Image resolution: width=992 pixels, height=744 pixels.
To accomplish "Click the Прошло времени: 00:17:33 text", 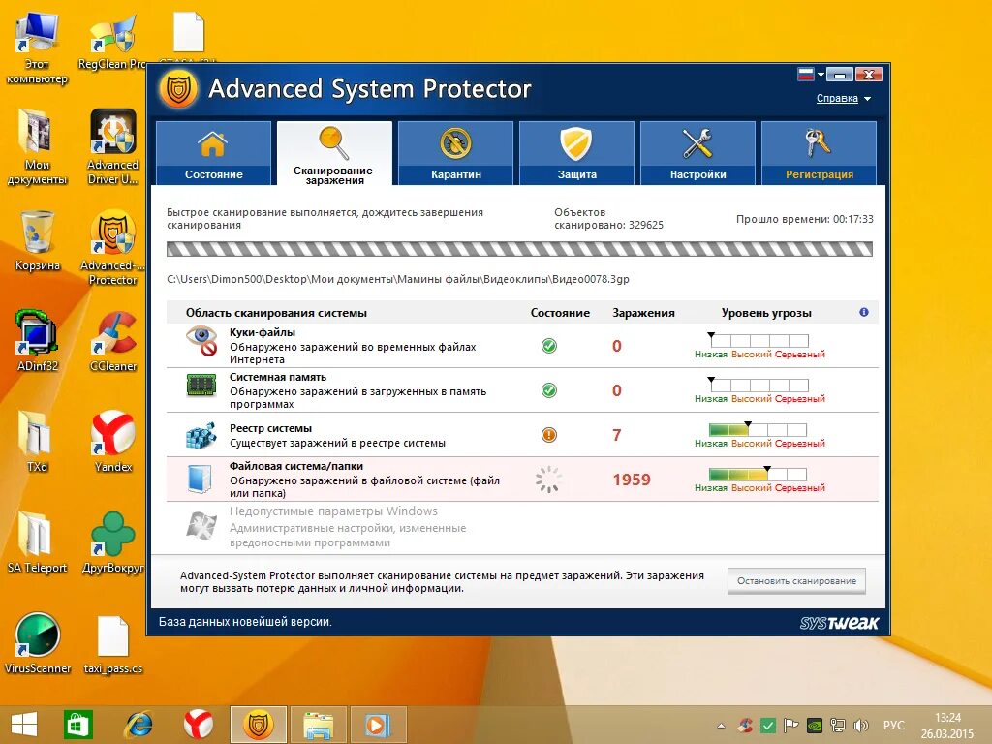I will click(x=804, y=219).
